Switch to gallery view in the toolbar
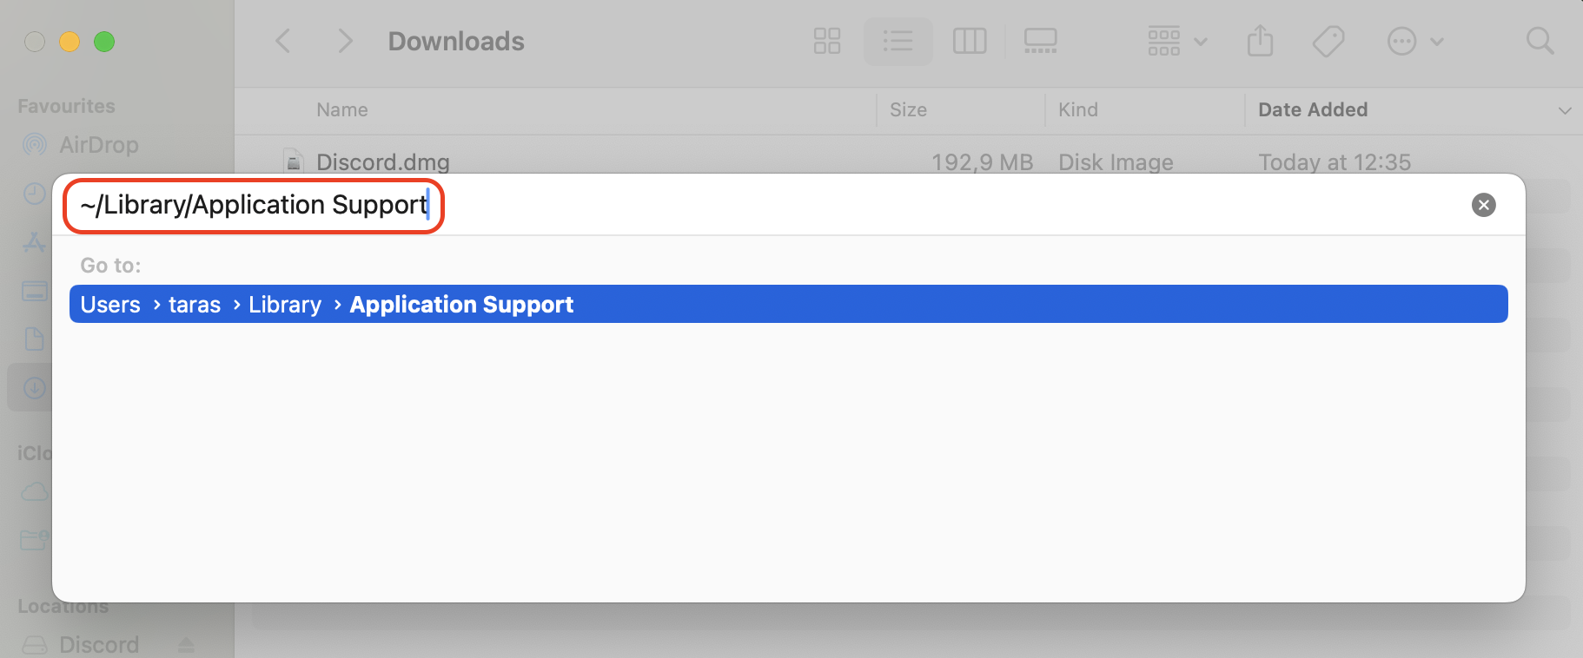 (x=1041, y=41)
